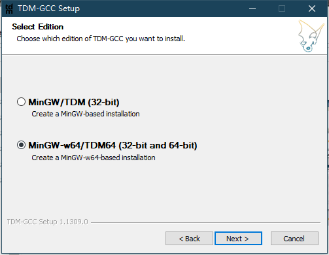Click the "TDM-GCC Setup" title bar text
329x255 pixels.
click(49, 8)
